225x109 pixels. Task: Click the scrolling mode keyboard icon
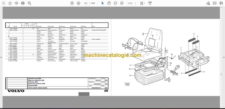click(x=150, y=3)
